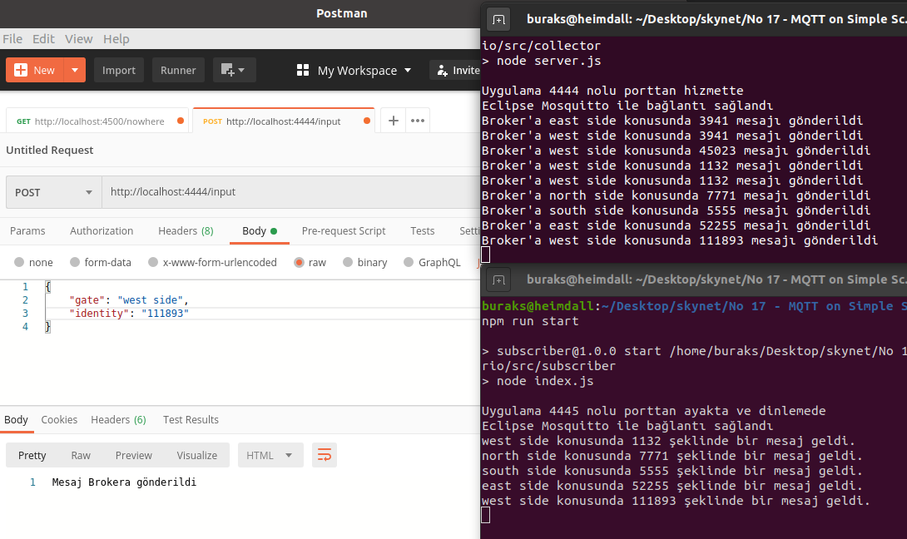Click the "gate": "west side" line in editor
907x539 pixels.
click(x=129, y=300)
